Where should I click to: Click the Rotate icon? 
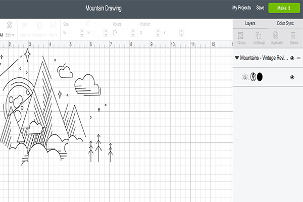[x=115, y=33]
